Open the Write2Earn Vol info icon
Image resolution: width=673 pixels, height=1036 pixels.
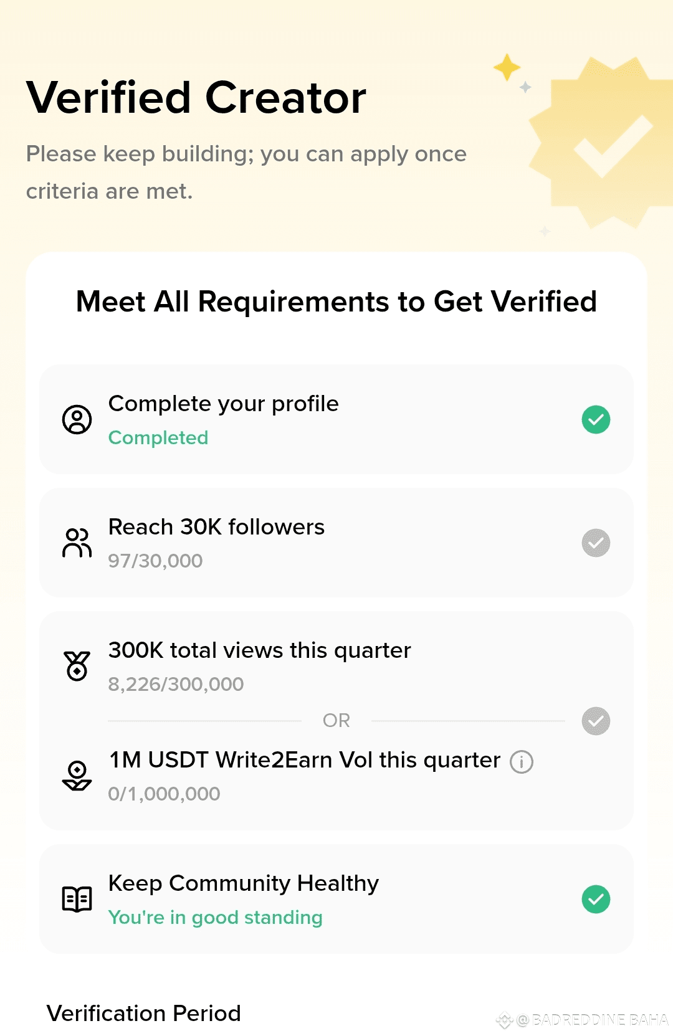(522, 761)
